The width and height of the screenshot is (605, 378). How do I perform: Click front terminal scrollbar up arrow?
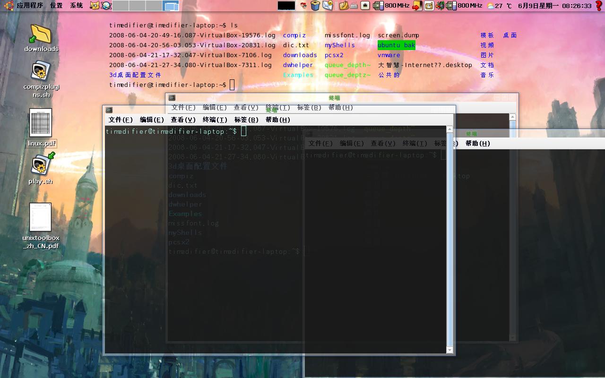[x=450, y=129]
